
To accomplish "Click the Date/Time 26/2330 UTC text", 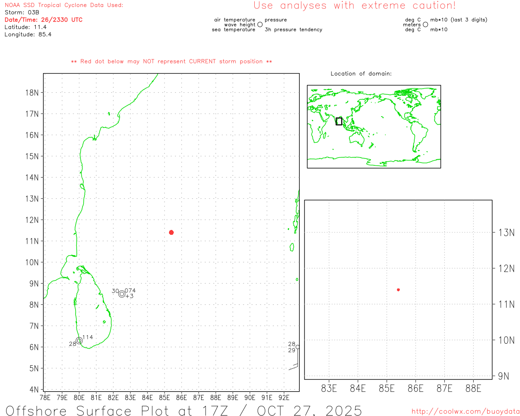I will click(x=43, y=19).
